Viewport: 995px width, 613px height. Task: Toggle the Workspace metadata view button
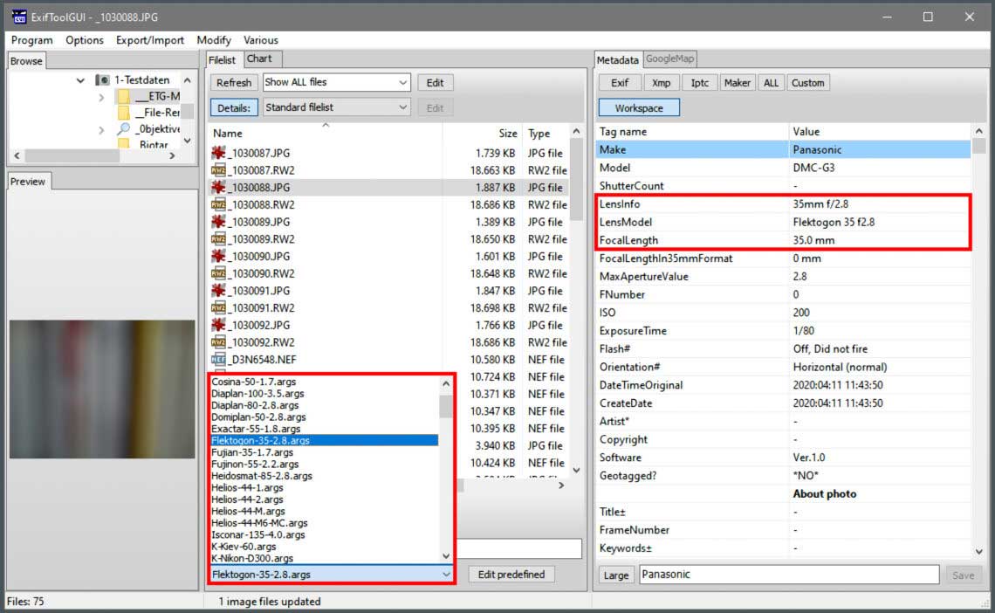coord(638,107)
